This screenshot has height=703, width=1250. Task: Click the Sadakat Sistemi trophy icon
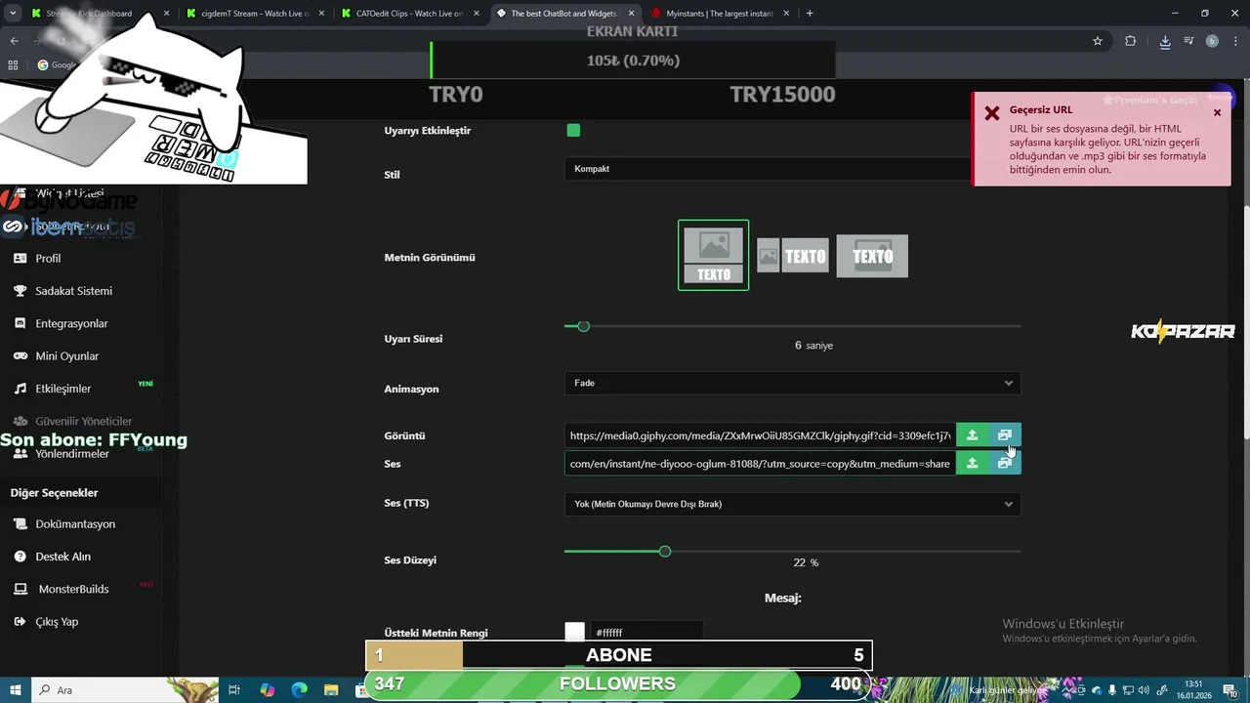[20, 291]
